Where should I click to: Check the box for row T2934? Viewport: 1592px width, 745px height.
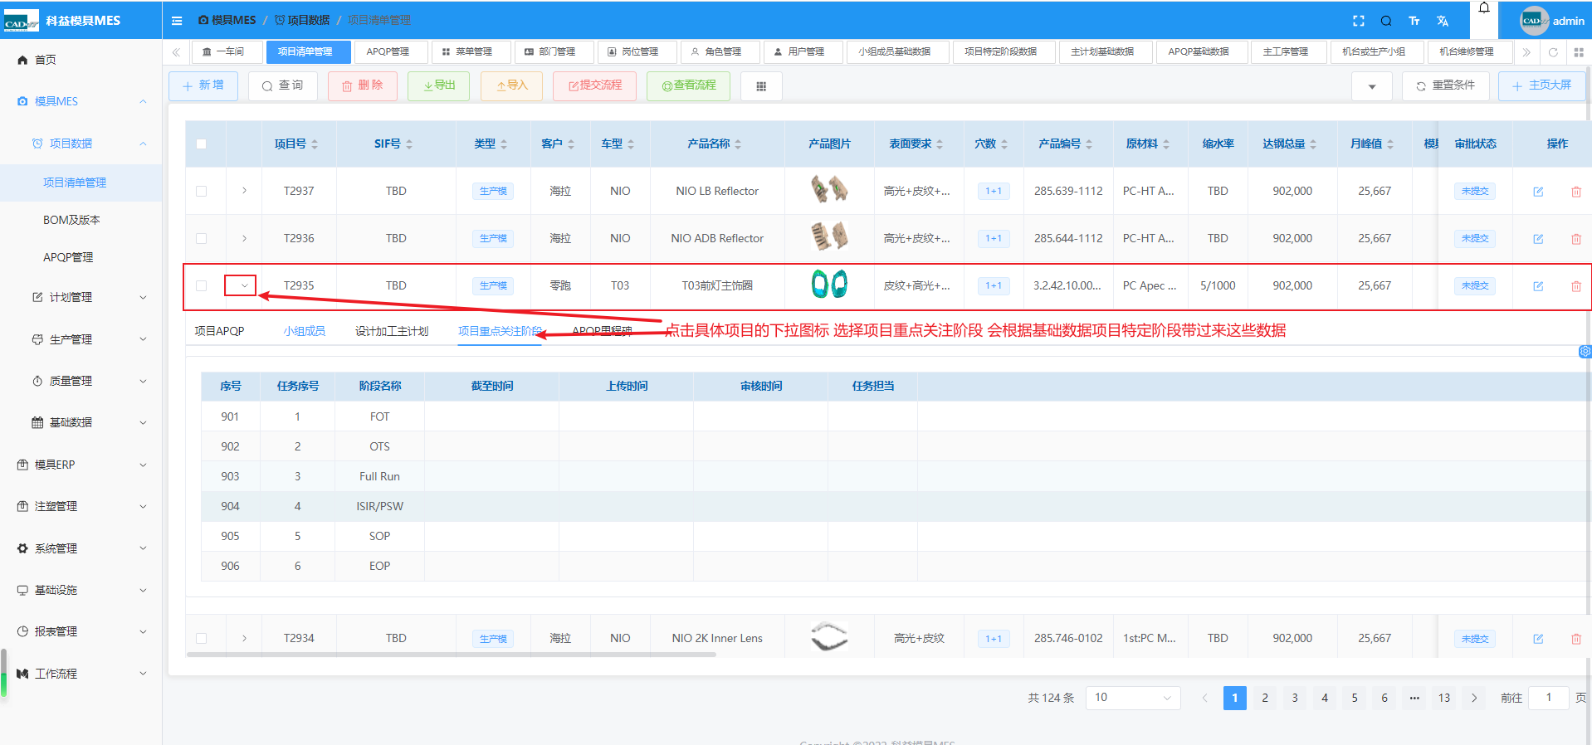click(201, 638)
